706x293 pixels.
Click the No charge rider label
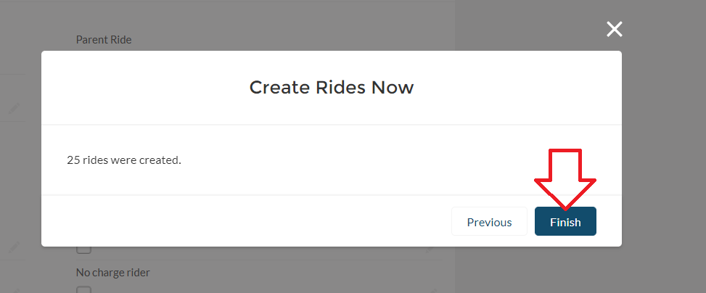coord(112,273)
